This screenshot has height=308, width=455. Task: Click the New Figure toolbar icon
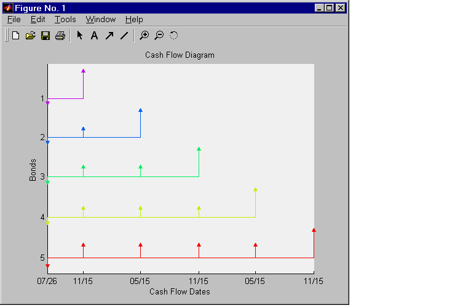pyautogui.click(x=15, y=36)
